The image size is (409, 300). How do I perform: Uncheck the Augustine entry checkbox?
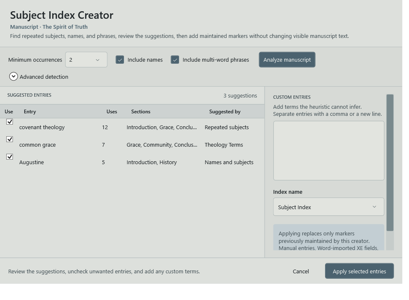click(10, 157)
